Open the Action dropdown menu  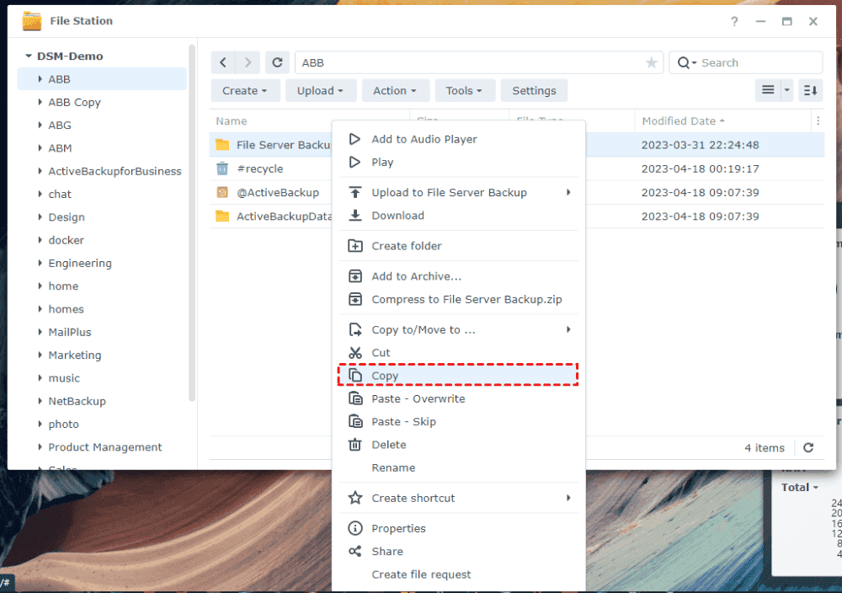(395, 91)
